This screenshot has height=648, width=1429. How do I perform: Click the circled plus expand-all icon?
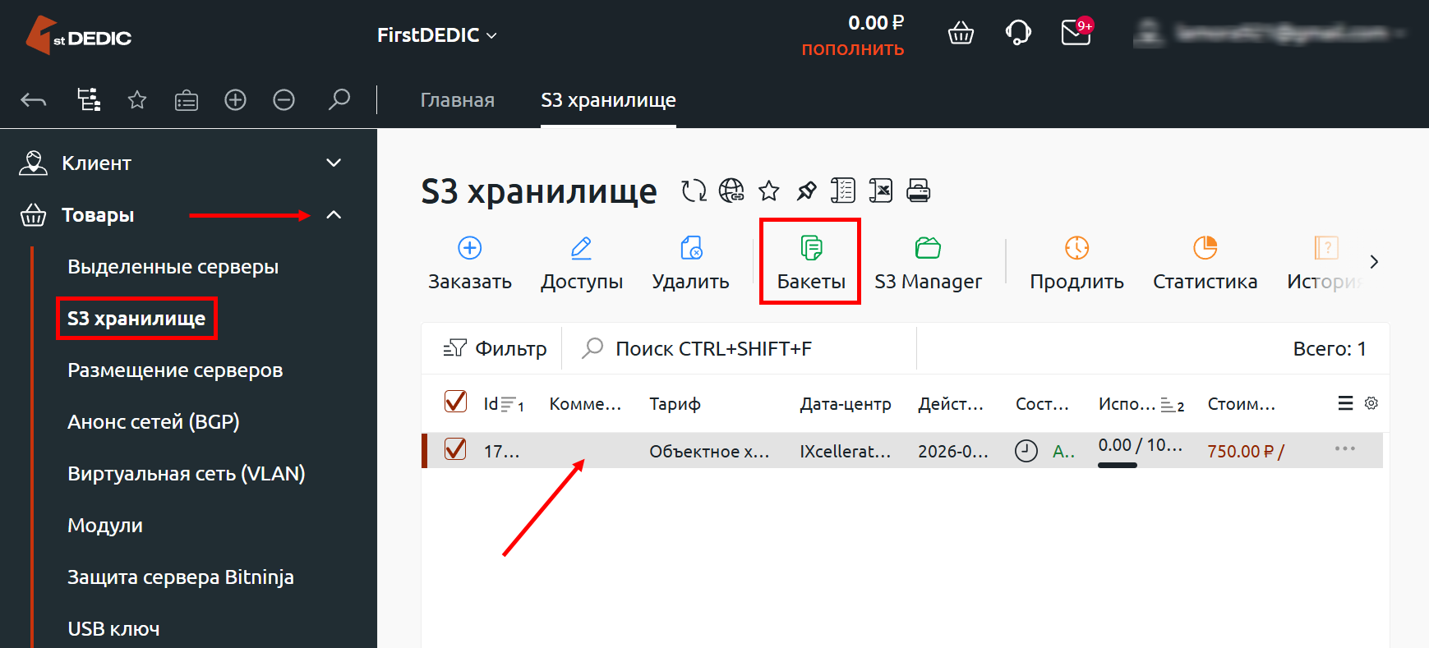[x=236, y=100]
